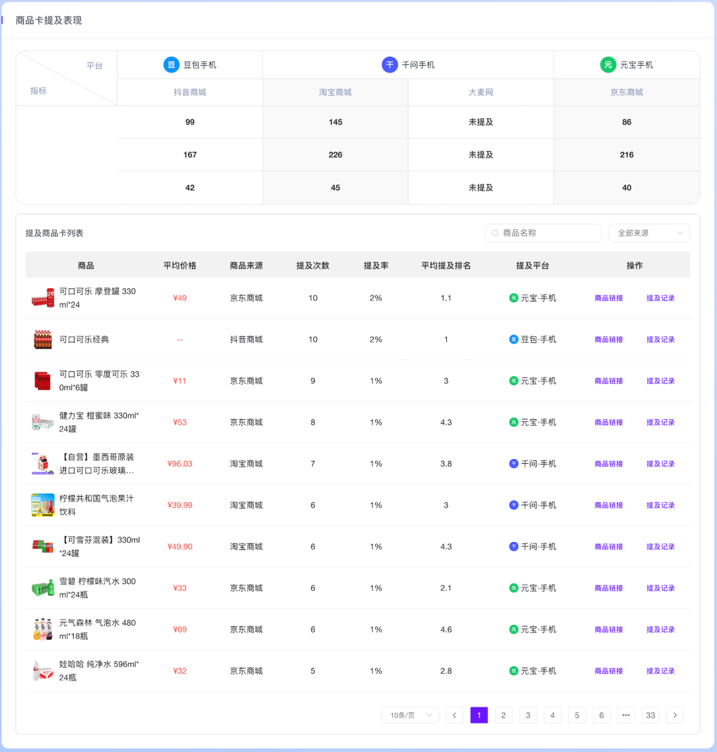
Task: Click the 商品来源 column header
Action: [x=246, y=265]
